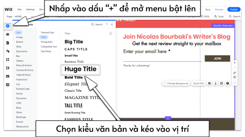
Task: Choose the Huge Title text style
Action: click(80, 69)
